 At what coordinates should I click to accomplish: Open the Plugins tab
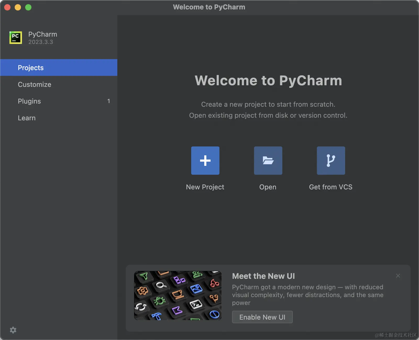pos(59,101)
